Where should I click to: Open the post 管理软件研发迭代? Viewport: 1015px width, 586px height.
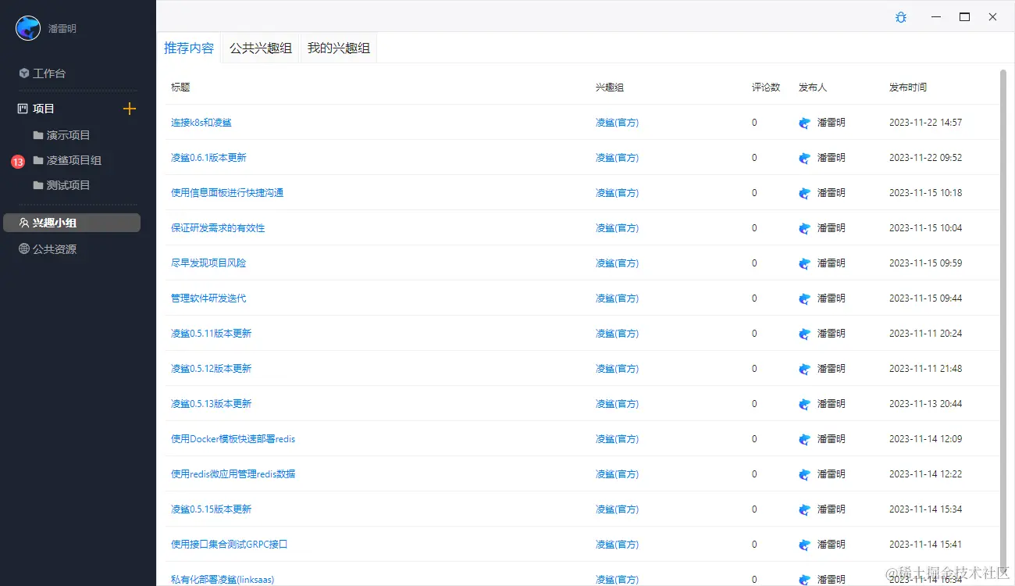208,298
